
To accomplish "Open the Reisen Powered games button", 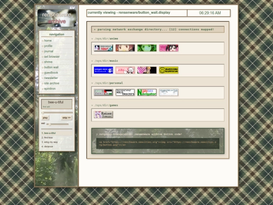I will pos(104,114).
